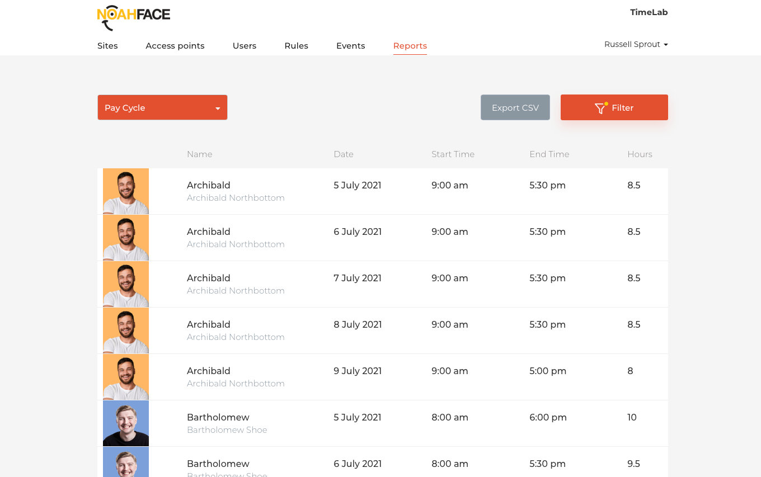
Task: Click Bartholomew's profile photo for 5 July
Action: tap(125, 423)
